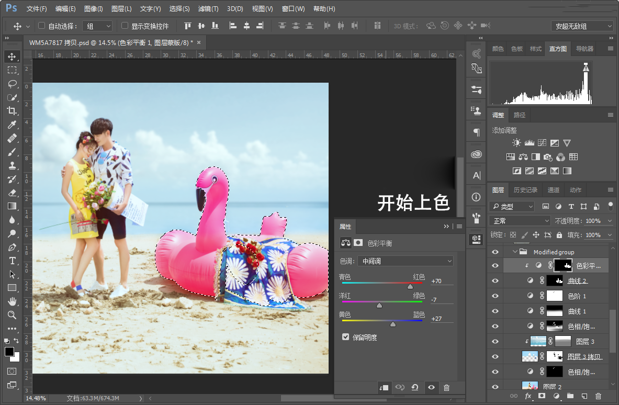Add layer mask at Layers panel bottom

point(542,396)
